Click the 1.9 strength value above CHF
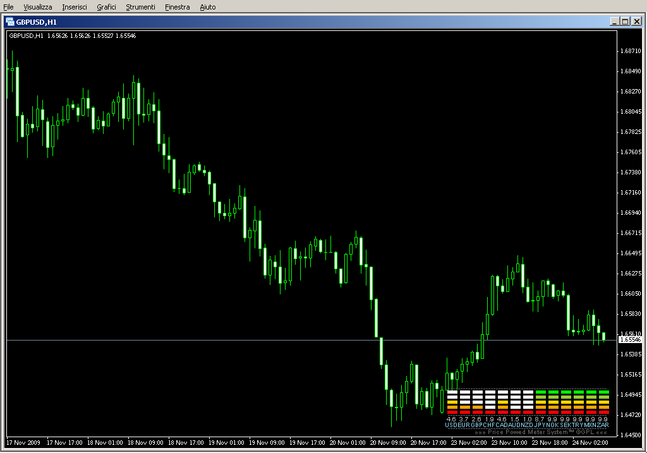This screenshot has width=647, height=453. (x=490, y=419)
